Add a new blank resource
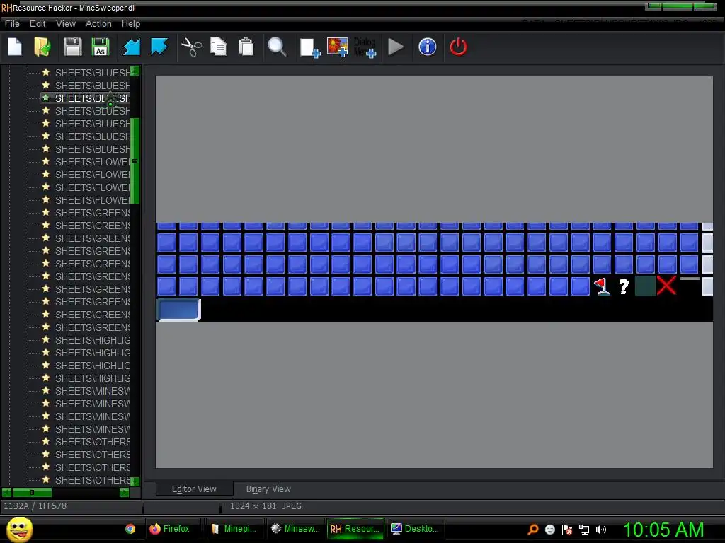 [x=310, y=47]
